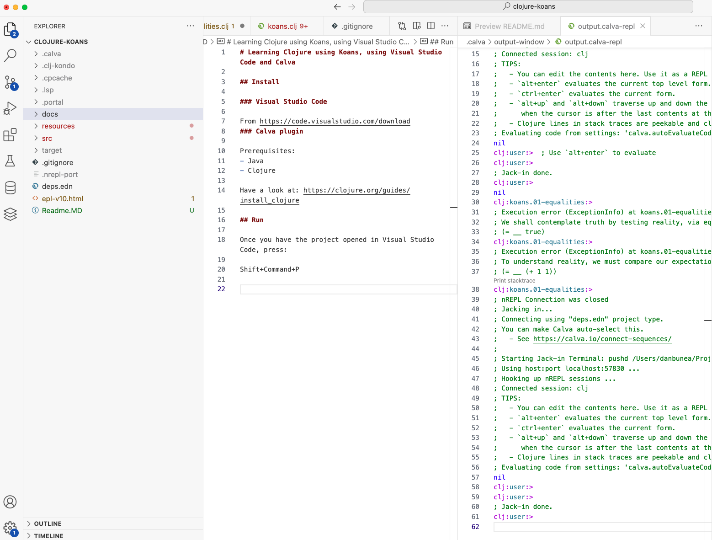
Task: Click the Print stacktrace code lens
Action: point(514,281)
